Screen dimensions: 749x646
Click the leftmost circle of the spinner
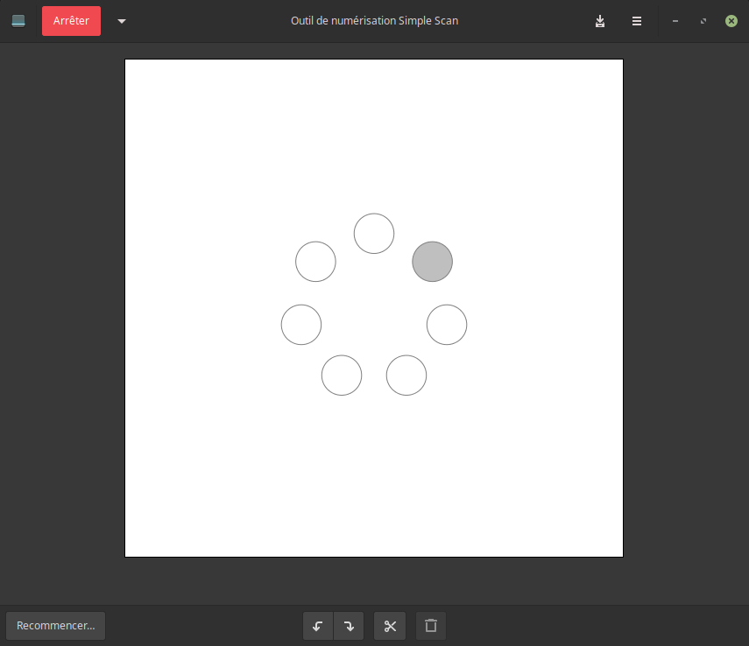(x=301, y=325)
